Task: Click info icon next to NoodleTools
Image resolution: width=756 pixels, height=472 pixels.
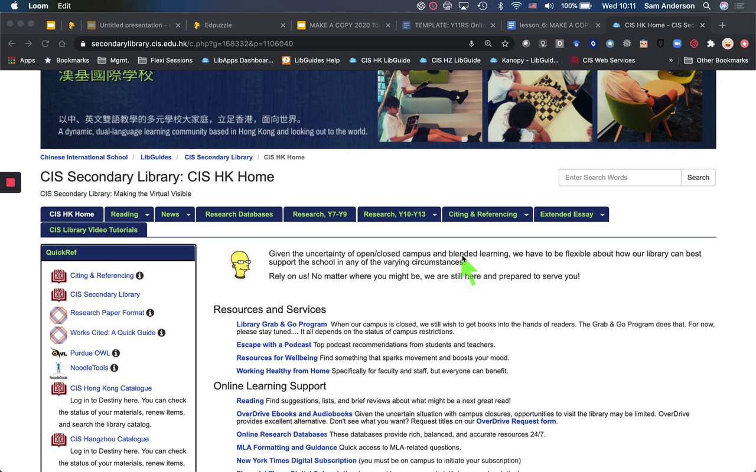Action: 114,368
